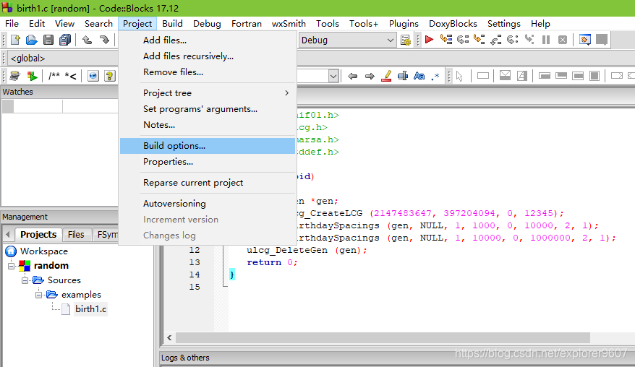Screen dimensions: 635x367
Task: Select birth1.c in the project tree
Action: (90, 309)
